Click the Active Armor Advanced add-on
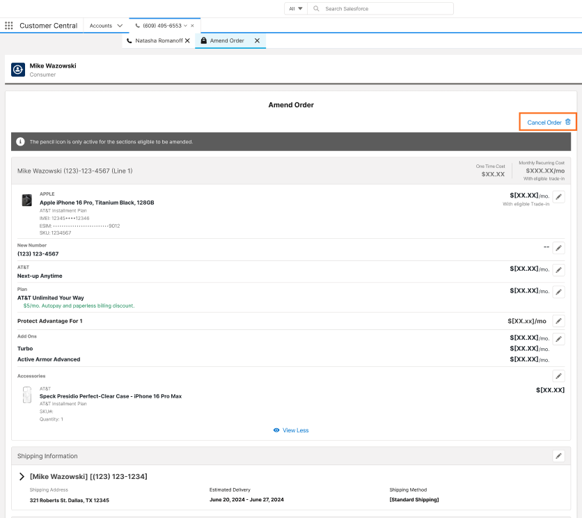 click(49, 359)
